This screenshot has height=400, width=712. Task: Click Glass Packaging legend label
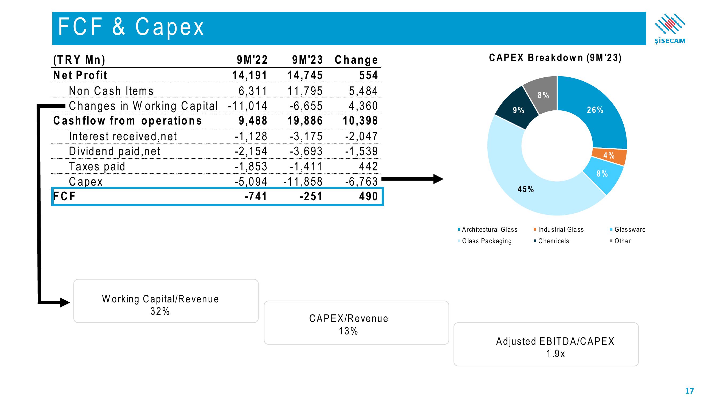pyautogui.click(x=487, y=241)
